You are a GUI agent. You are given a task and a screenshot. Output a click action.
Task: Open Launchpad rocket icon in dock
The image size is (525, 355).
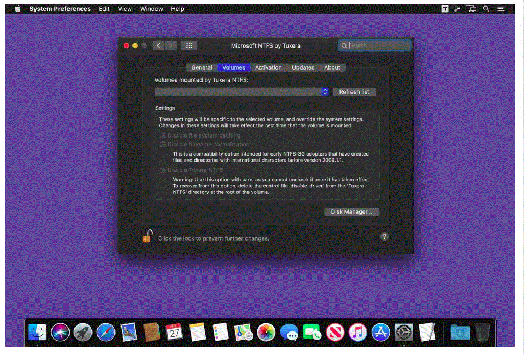83,332
